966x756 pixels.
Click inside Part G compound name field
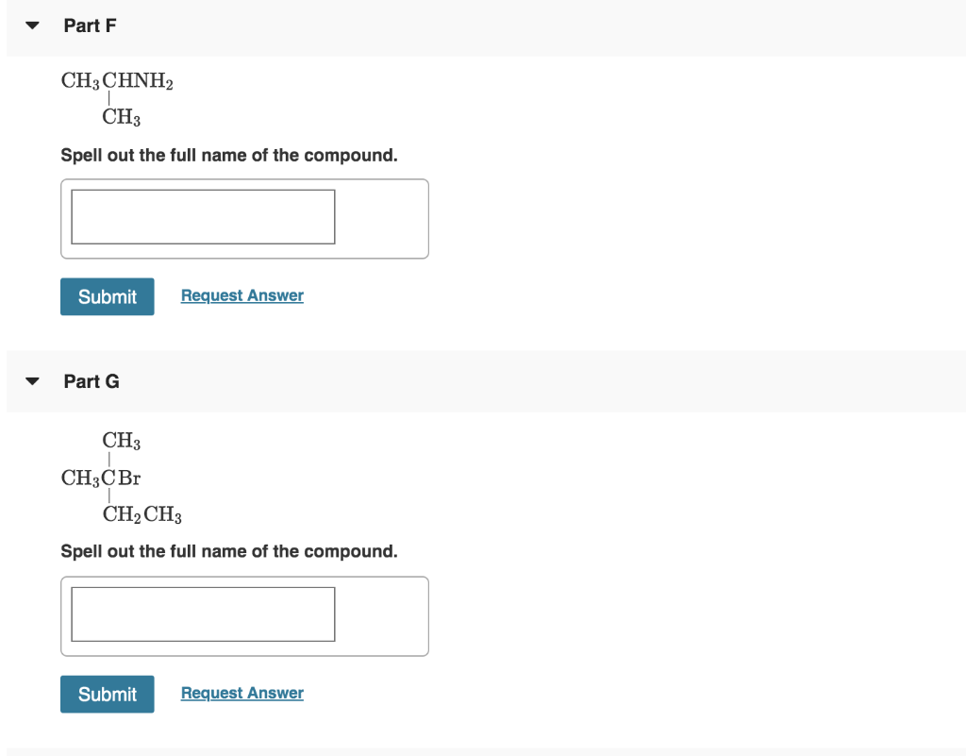202,613
